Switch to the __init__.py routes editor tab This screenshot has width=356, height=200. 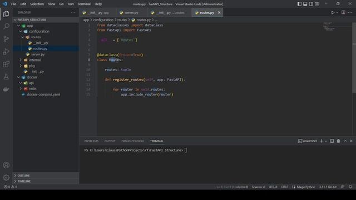point(169,13)
